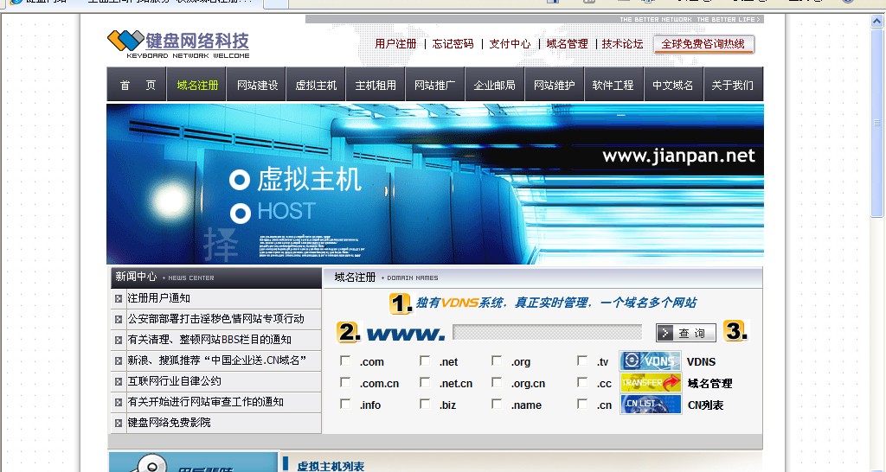Open news 新浪、搜狐推荐“中国企业送.CN域名”
The width and height of the screenshot is (886, 472).
(x=217, y=360)
